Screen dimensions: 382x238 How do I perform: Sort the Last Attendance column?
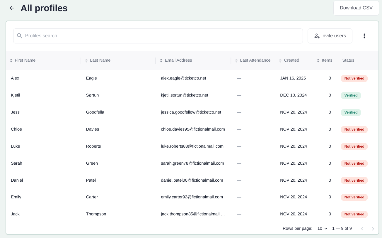tap(236, 60)
